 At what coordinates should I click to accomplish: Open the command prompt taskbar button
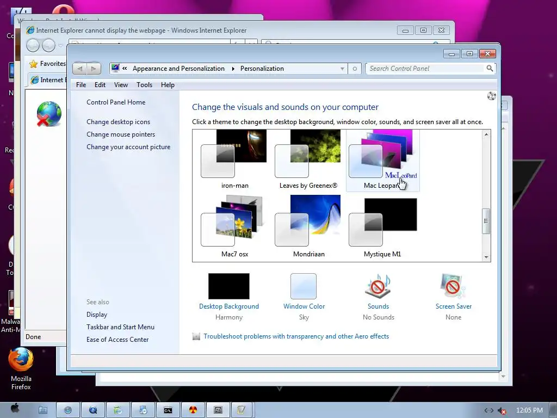[x=168, y=410]
